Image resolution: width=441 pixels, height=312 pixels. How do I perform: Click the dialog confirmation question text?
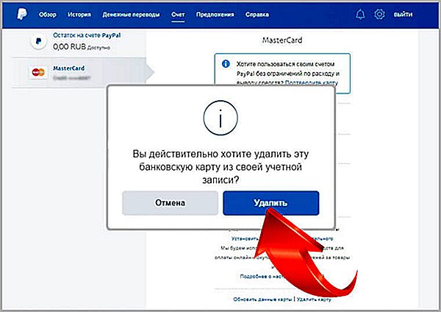point(220,167)
